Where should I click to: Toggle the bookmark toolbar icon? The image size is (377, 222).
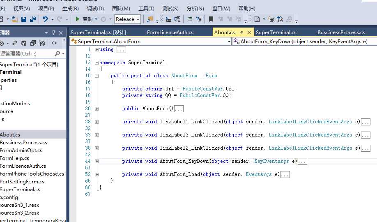211,19
